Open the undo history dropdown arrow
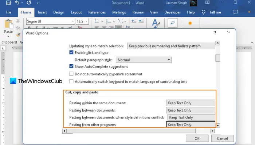Viewport: 255px width, 145px height. click(22, 3)
